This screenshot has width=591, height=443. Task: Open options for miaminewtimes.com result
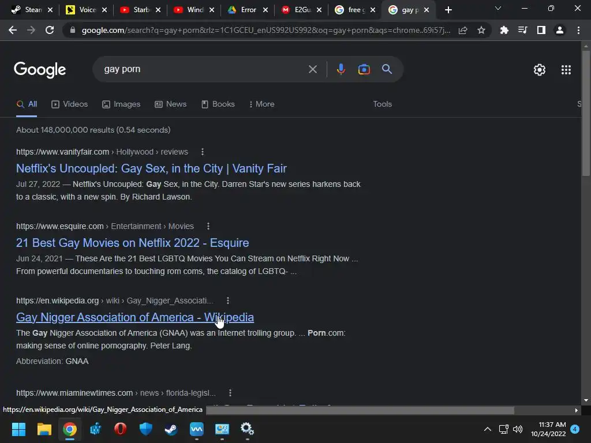230,393
